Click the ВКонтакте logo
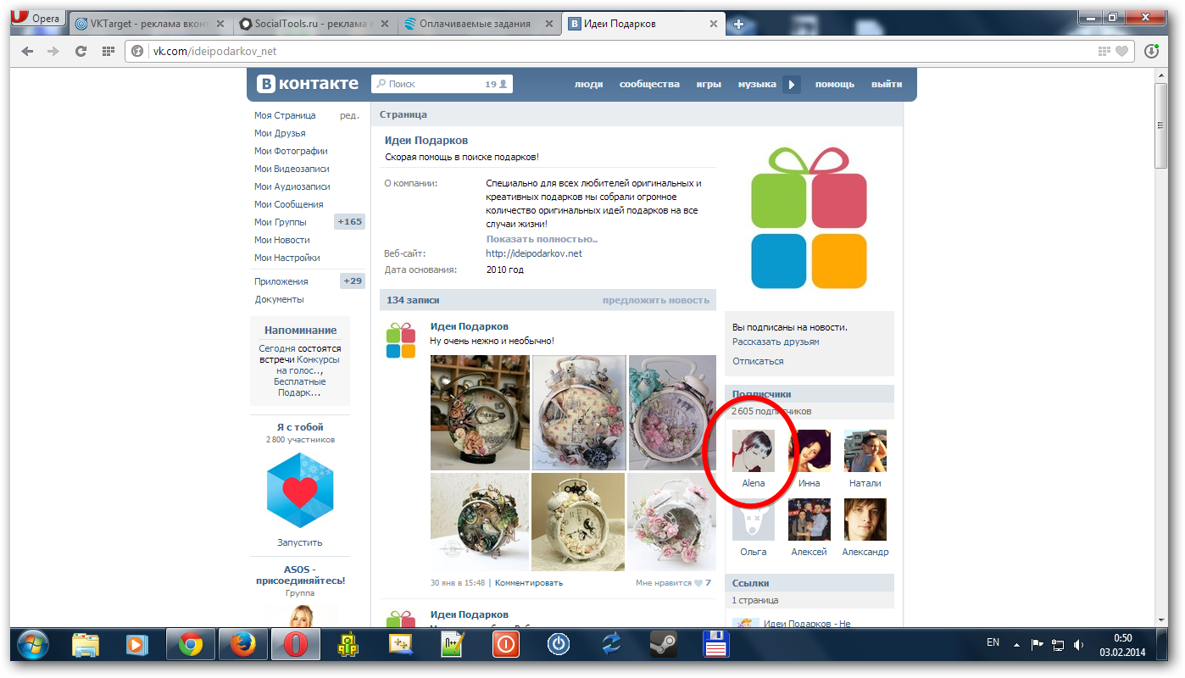The image size is (1185, 678). (309, 84)
